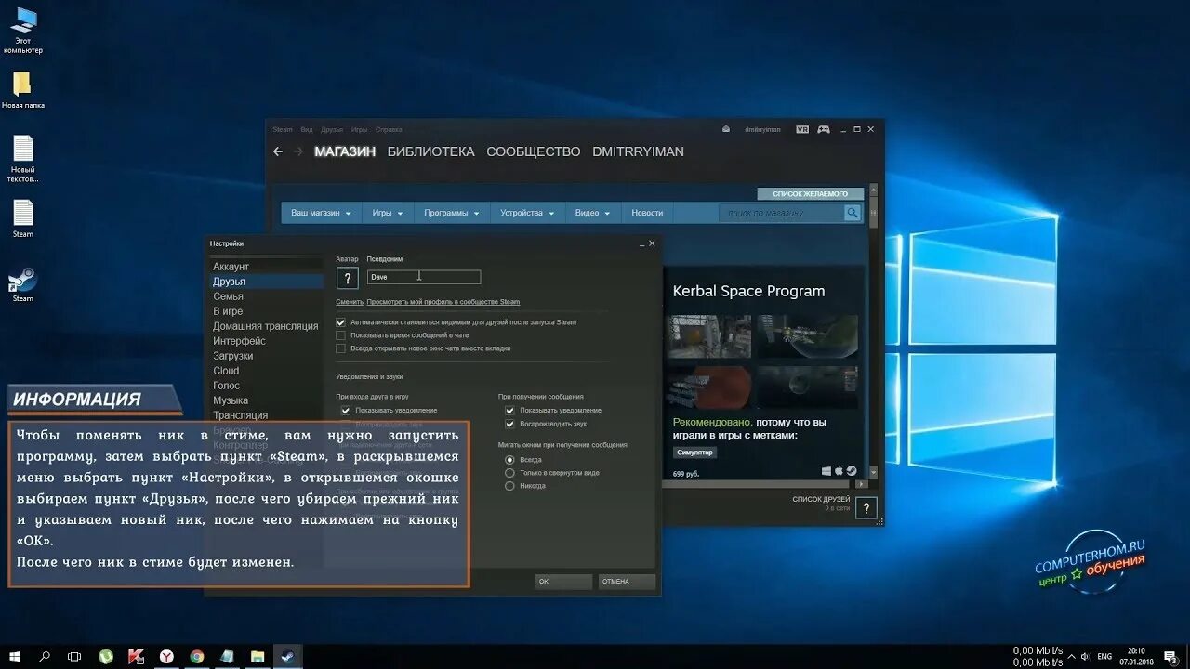The height and width of the screenshot is (669, 1190).
Task: Click the Steam forward navigation arrow
Action: point(298,151)
